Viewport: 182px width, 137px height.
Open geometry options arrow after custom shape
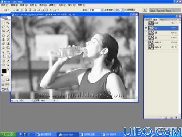tap(58, 10)
